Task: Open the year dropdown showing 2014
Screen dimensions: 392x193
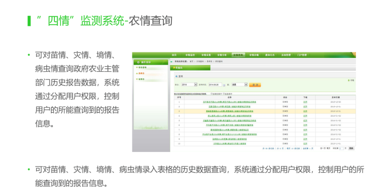Action: pyautogui.click(x=196, y=85)
